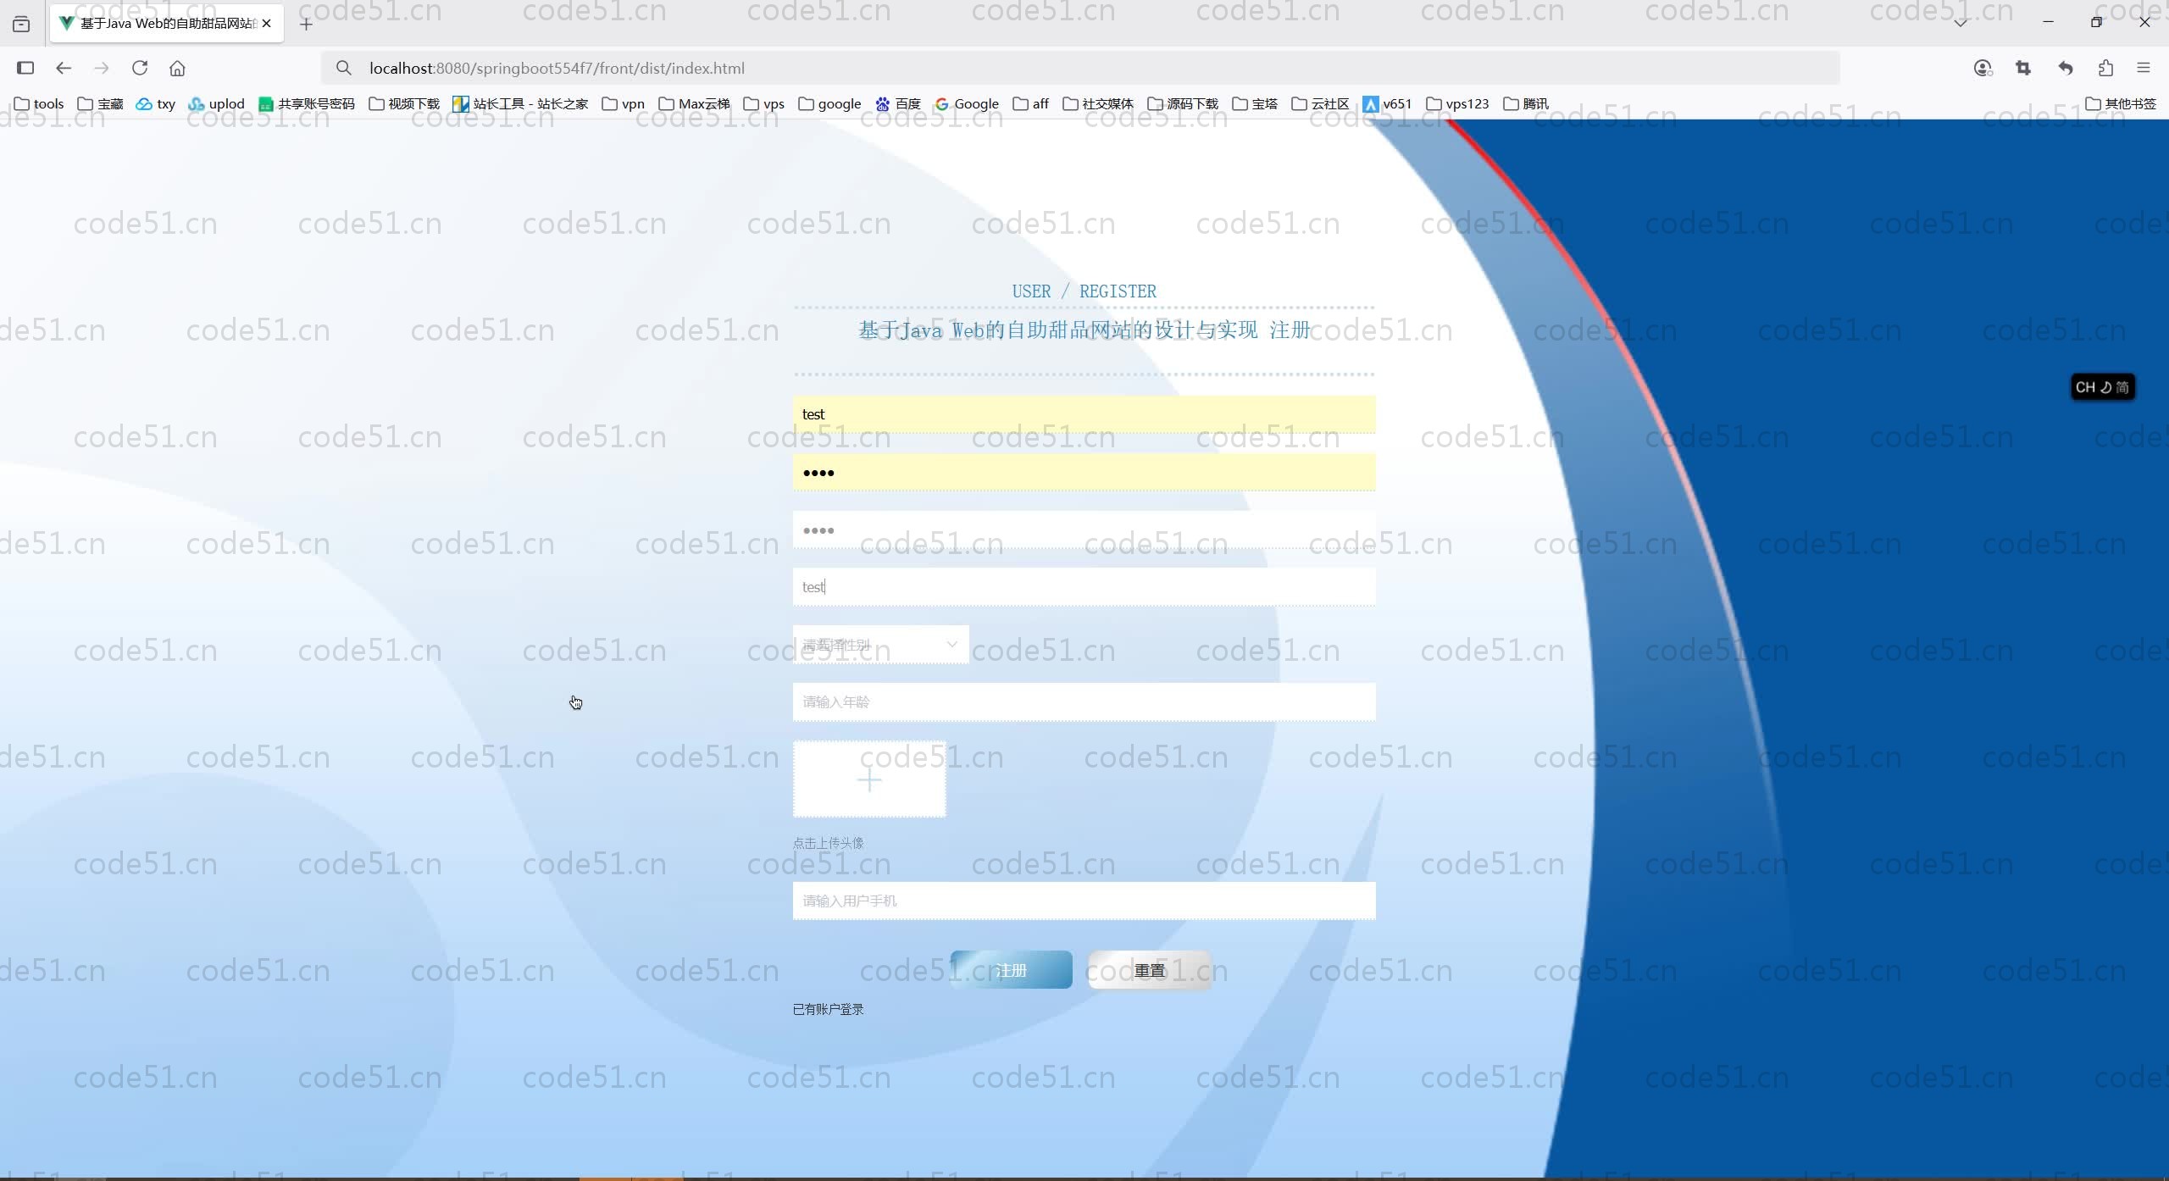This screenshot has width=2169, height=1181.
Task: Follow the 已有账户登录 login link
Action: tap(828, 1009)
